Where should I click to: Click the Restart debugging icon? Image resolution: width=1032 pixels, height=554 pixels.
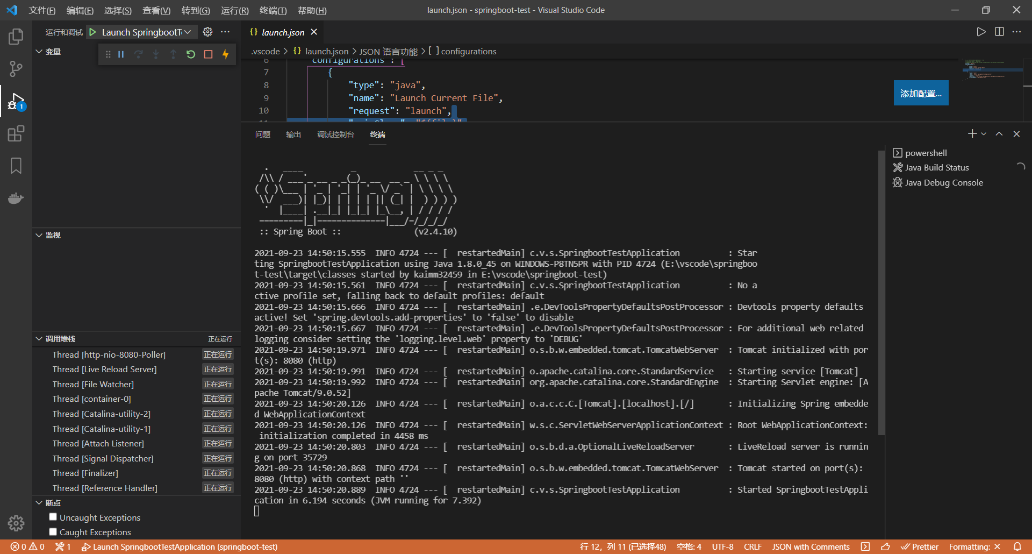(191, 54)
